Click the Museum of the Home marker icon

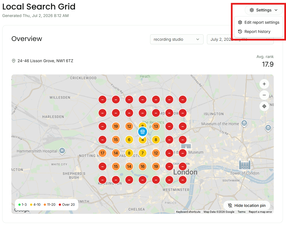tap(244, 123)
